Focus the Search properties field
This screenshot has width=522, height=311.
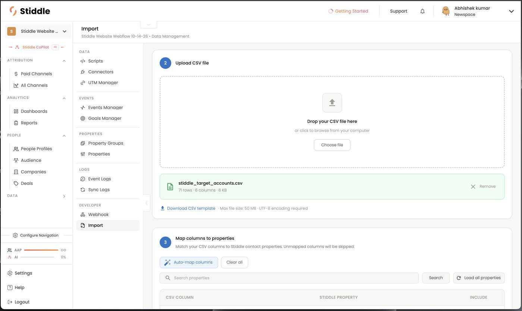(289, 278)
